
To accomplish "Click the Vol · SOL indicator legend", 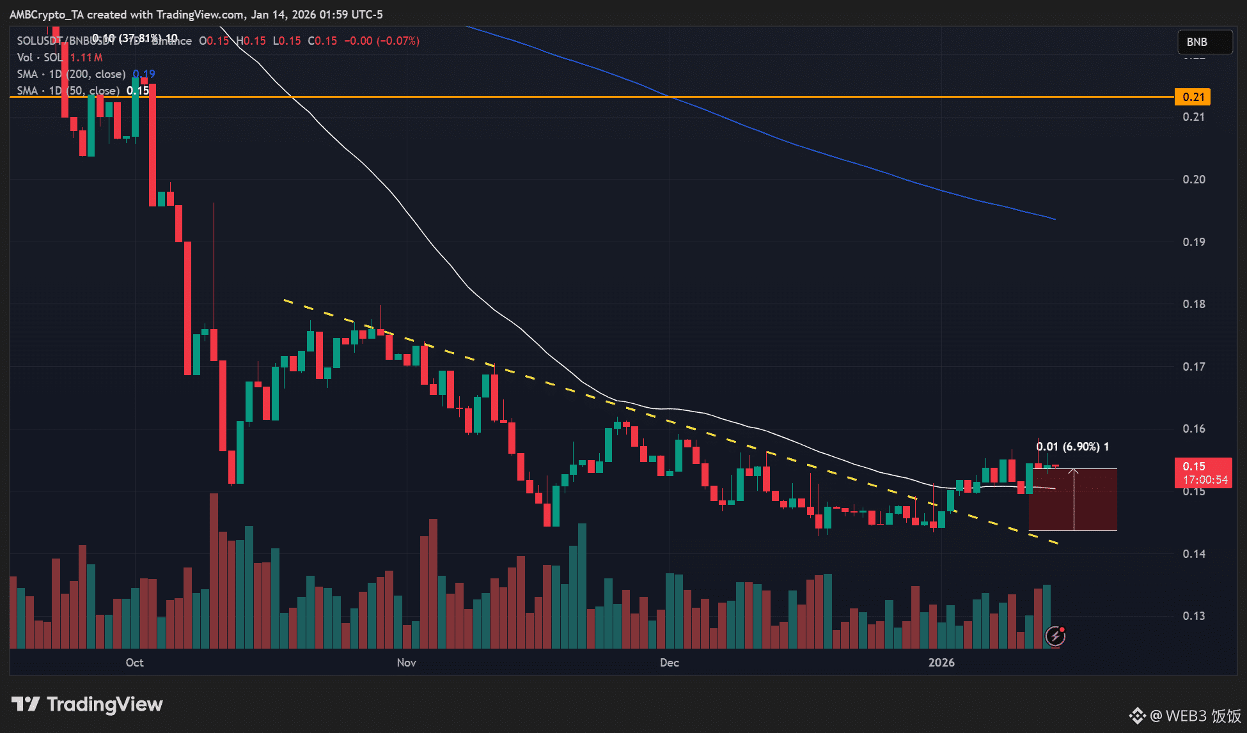I will pos(40,58).
